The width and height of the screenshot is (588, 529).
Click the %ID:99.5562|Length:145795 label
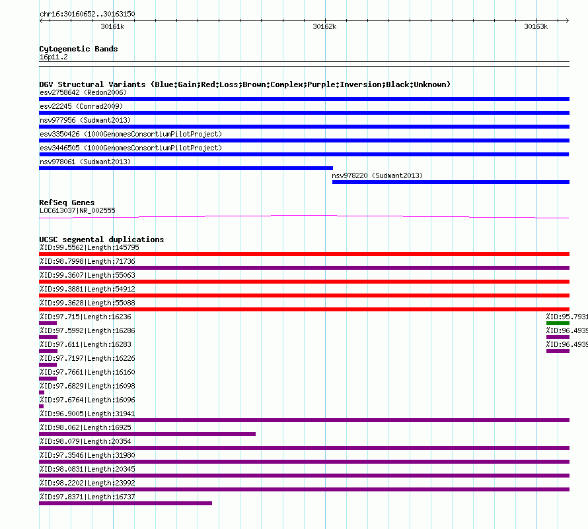[x=89, y=247]
